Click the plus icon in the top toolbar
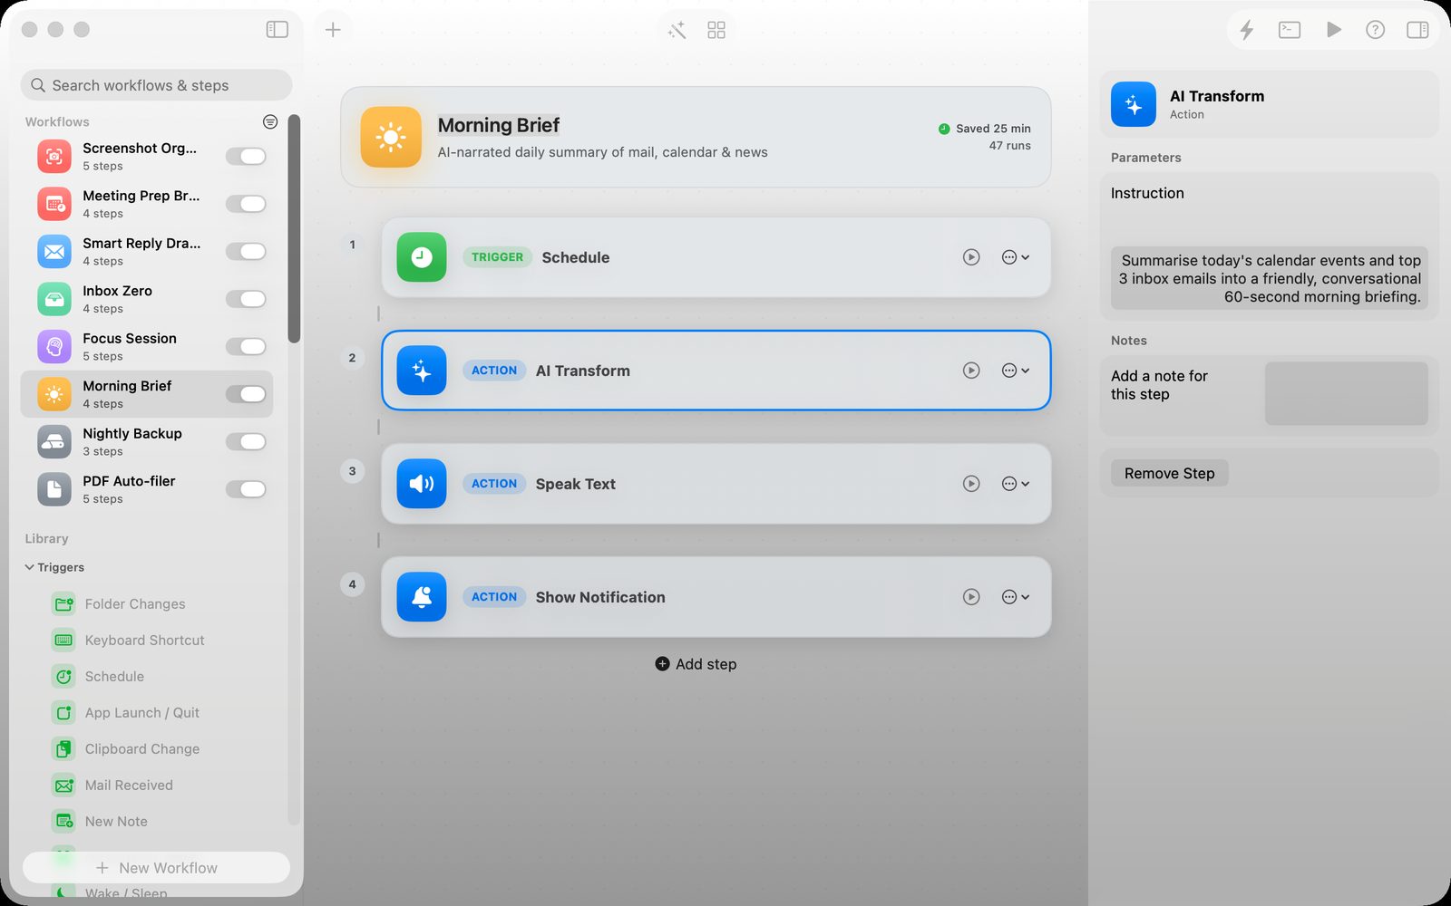The image size is (1451, 906). click(x=333, y=30)
